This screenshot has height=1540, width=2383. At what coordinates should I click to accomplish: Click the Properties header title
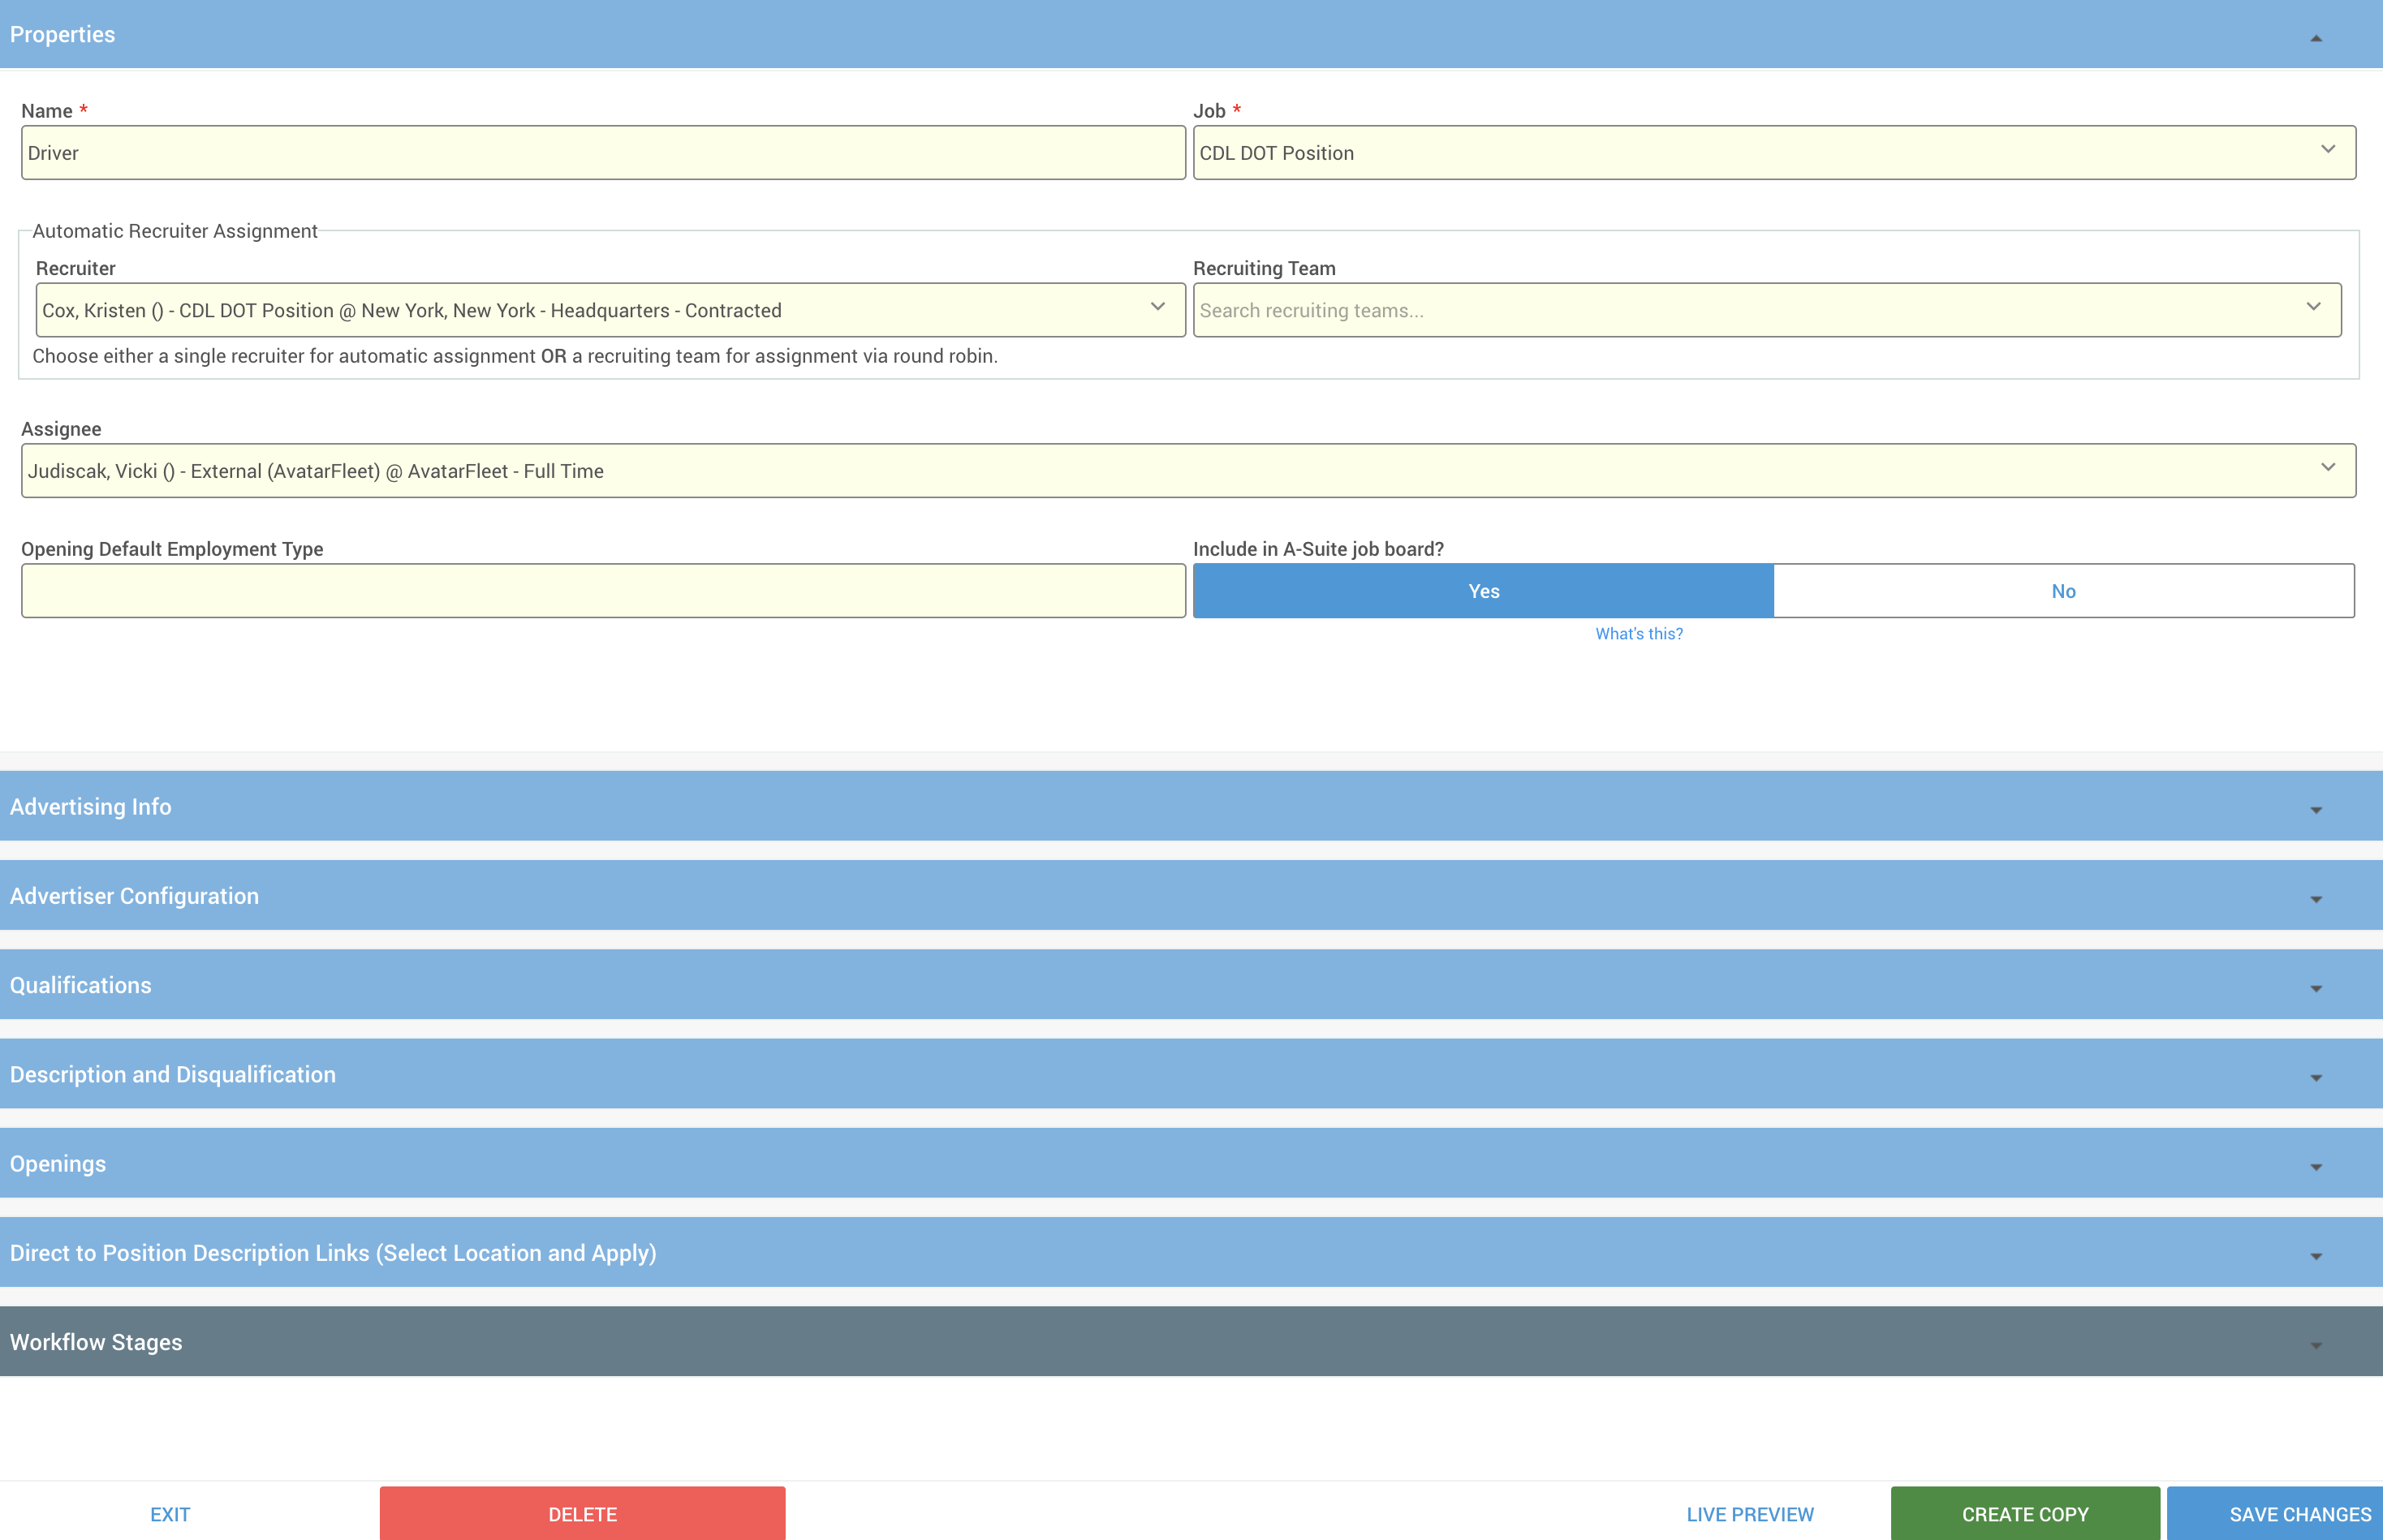62,34
